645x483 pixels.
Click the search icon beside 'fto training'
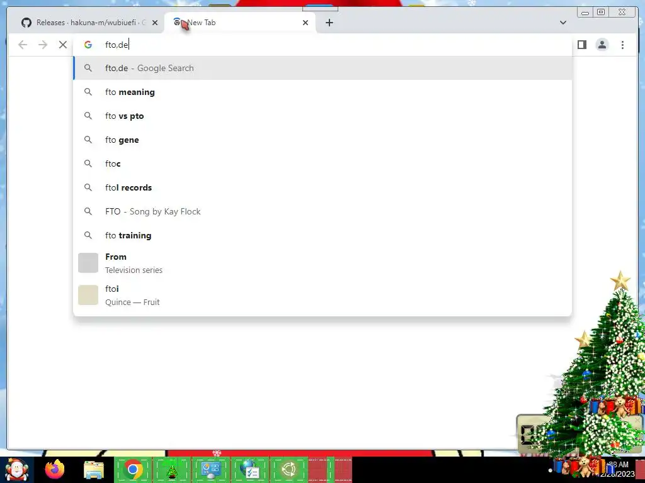(88, 235)
